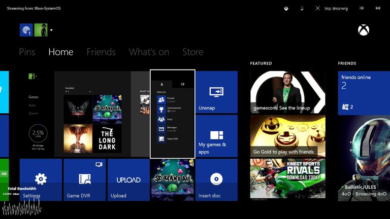Open the What's on tab
Viewport: 390px width, 219px height.
tap(149, 52)
